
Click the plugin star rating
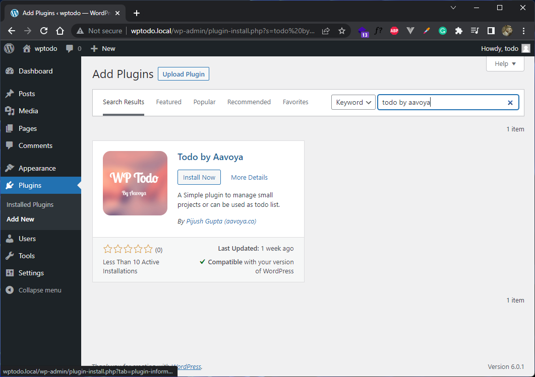coord(128,249)
